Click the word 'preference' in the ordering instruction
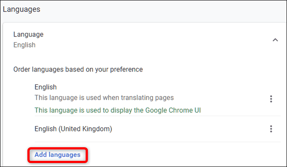This screenshot has height=167, width=287. (126, 69)
